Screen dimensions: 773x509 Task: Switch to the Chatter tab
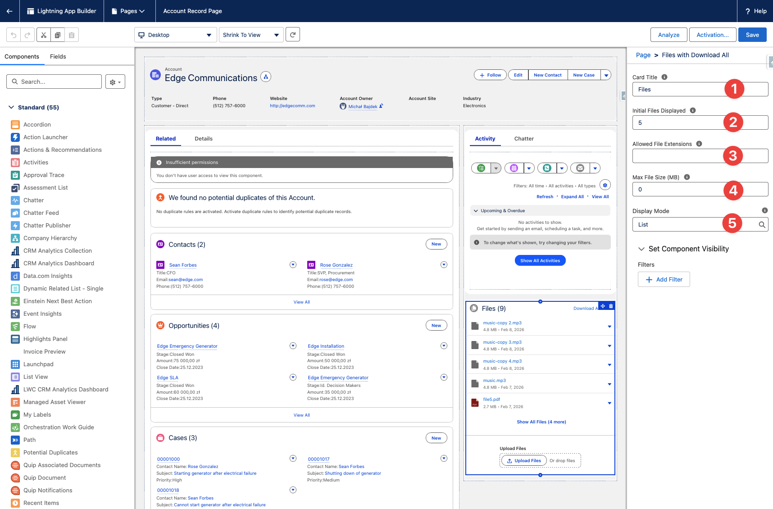(x=523, y=139)
